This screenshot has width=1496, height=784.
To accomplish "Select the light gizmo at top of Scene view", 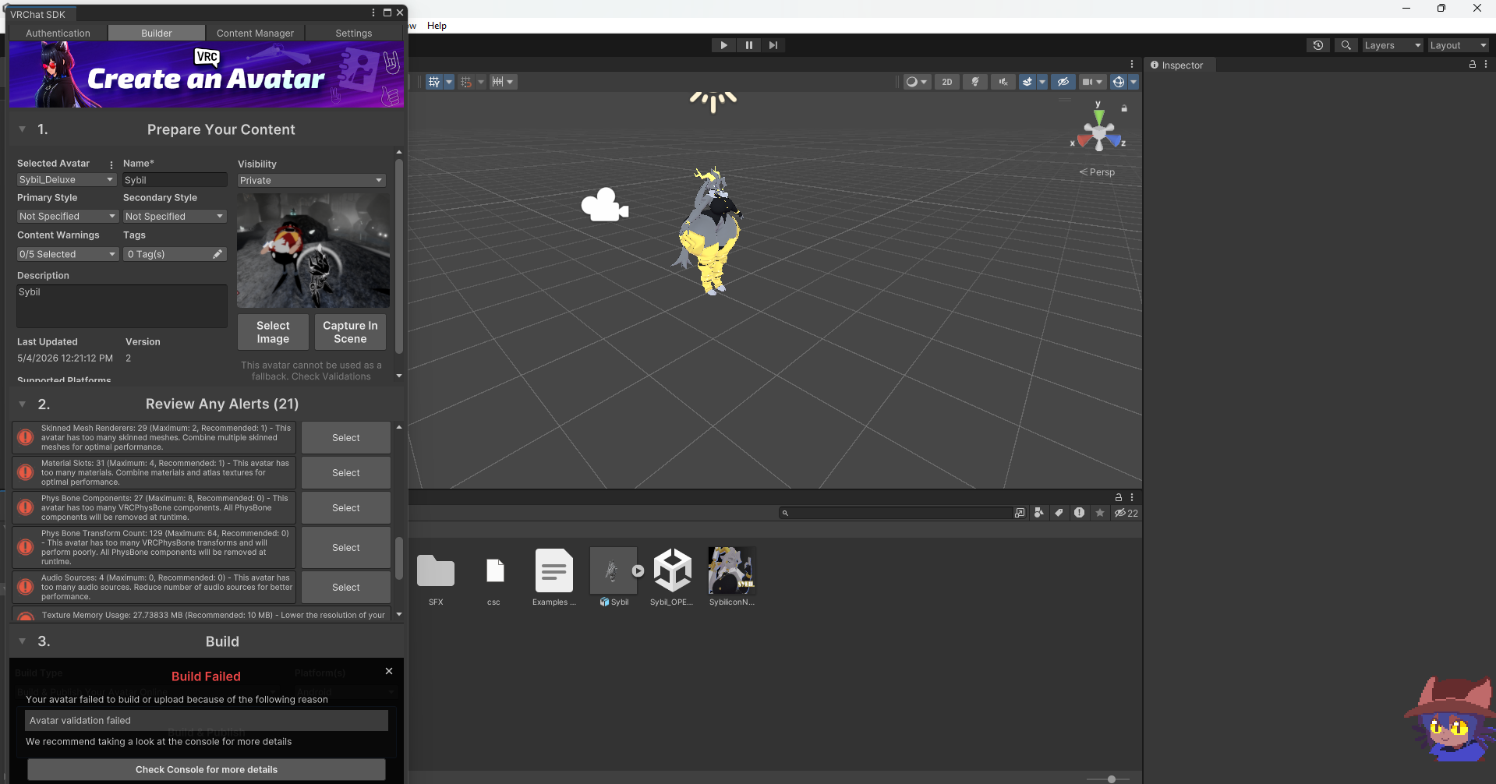I will pyautogui.click(x=713, y=101).
